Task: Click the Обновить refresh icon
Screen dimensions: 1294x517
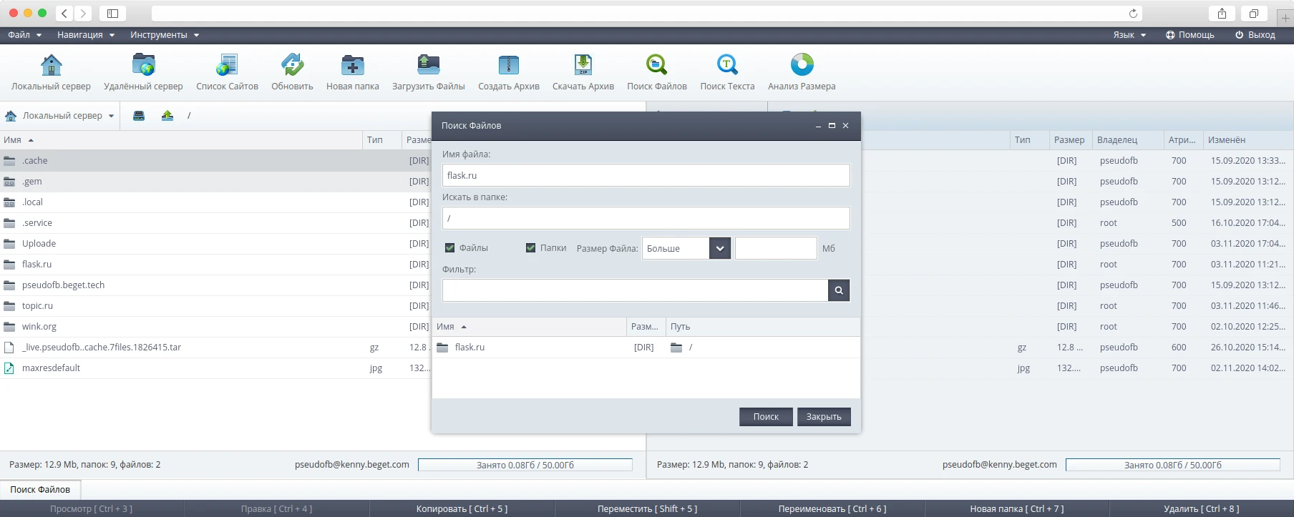Action: point(292,66)
